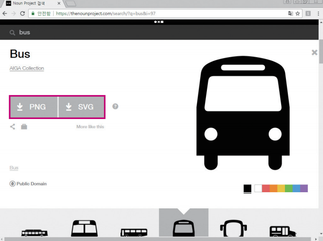
Task: Select the black color swatch
Action: 247,188
